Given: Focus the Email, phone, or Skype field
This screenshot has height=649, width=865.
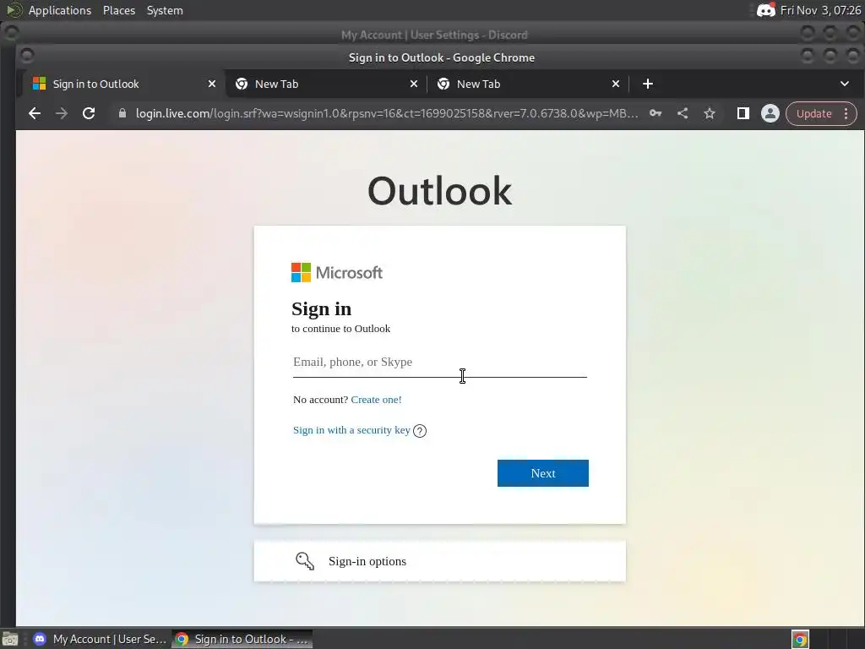Looking at the screenshot, I should click(x=439, y=363).
